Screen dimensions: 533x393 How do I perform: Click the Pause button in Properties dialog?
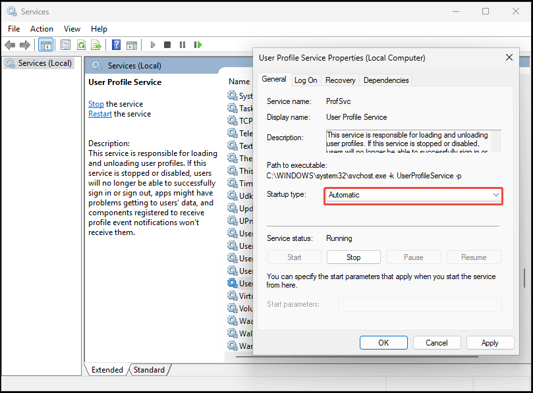pos(413,257)
